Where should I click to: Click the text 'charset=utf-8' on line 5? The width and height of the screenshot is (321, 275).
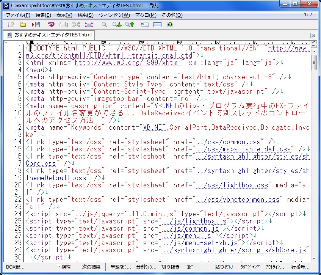[247, 77]
